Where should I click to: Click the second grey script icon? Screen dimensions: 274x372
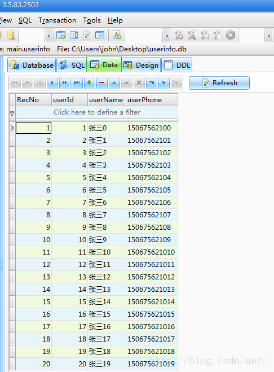click(192, 36)
